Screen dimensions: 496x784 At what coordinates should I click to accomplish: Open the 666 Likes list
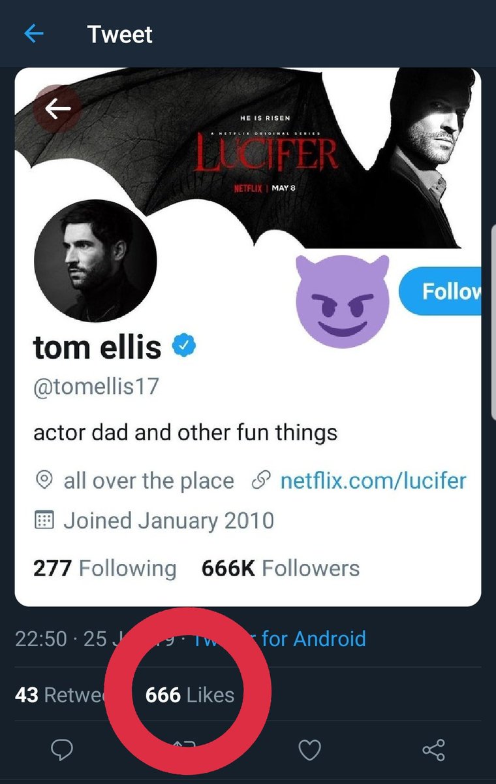point(190,694)
